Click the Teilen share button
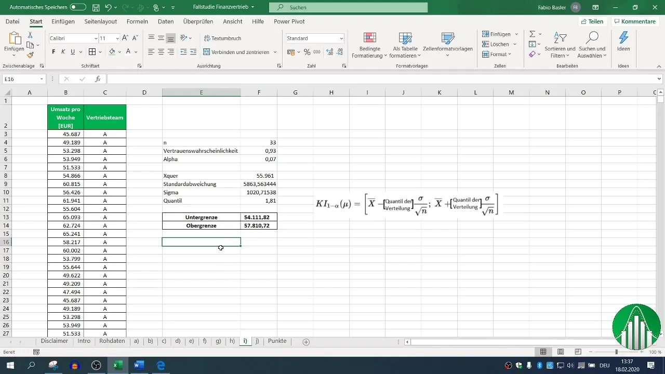The image size is (665, 374). 592,21
